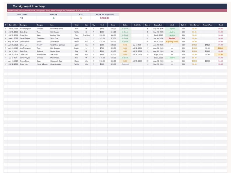
Task: Select the 'May 29, 2026' date added cell
Action: 13,42
